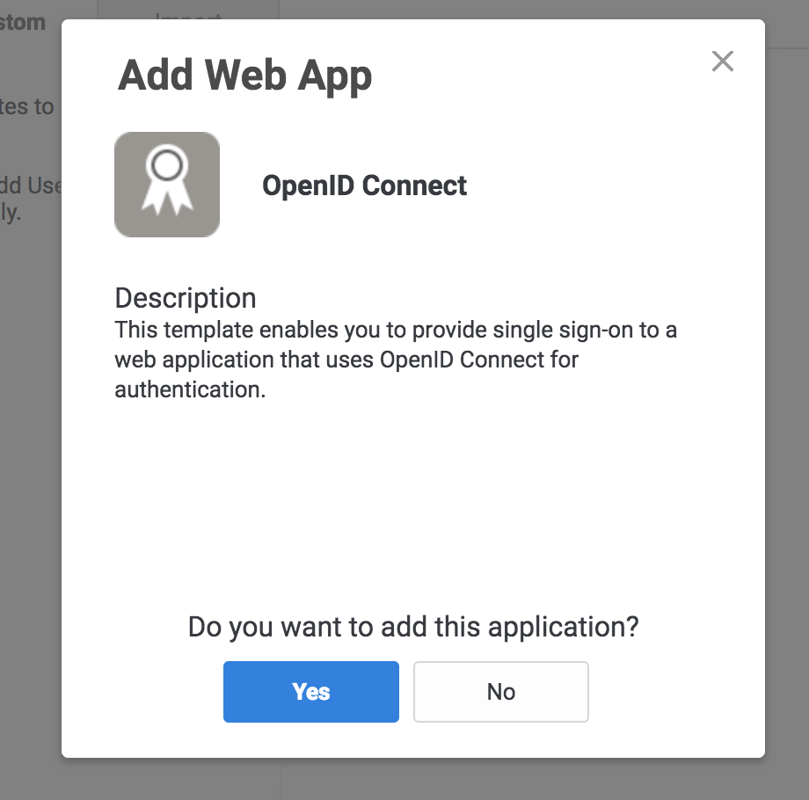The image size is (809, 800).
Task: Switch to the Custom tab
Action: [x=24, y=22]
